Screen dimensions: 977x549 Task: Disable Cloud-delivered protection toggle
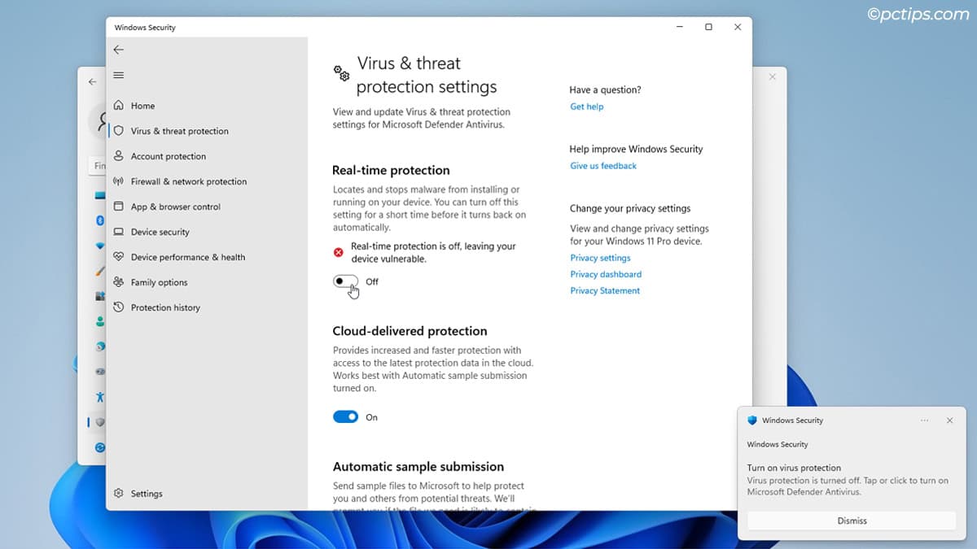tap(345, 417)
